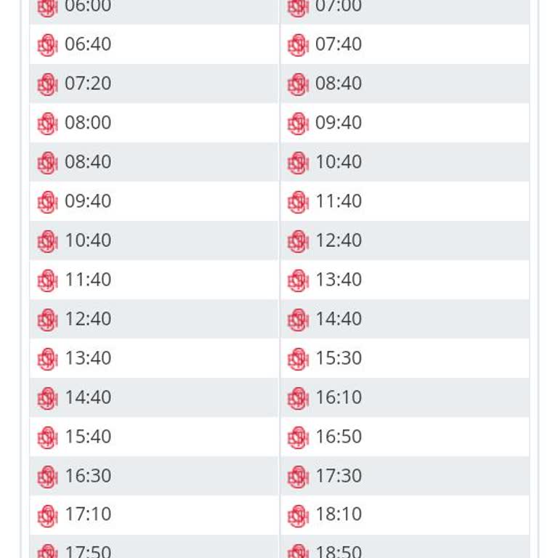Select the 08:00 departure time

[88, 123]
